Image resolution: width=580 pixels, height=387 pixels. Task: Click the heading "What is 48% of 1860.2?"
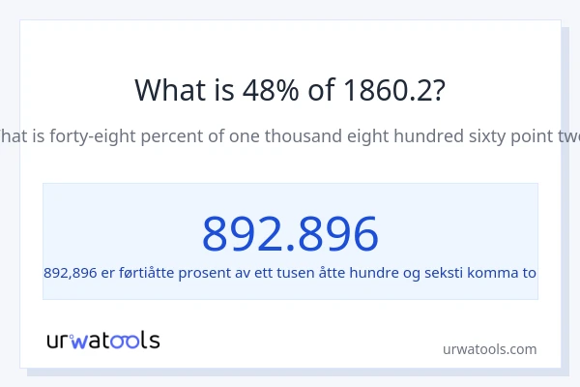(x=290, y=90)
